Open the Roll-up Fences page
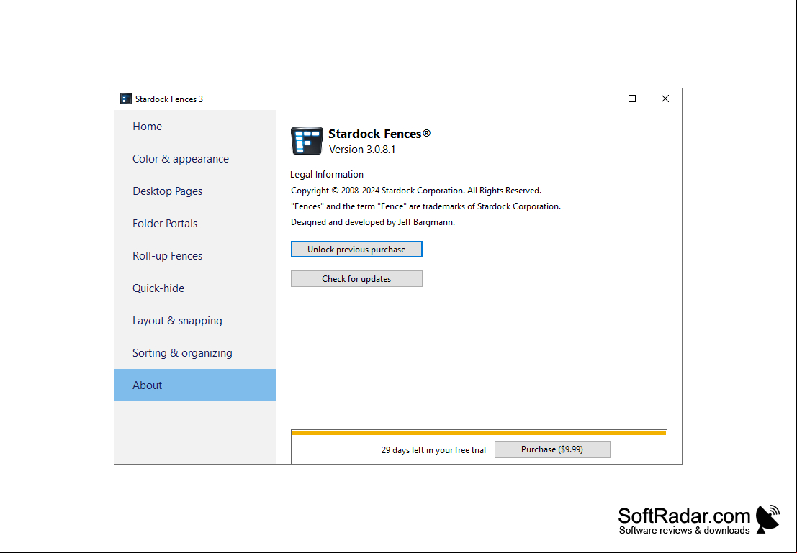The image size is (797, 553). tap(195, 256)
